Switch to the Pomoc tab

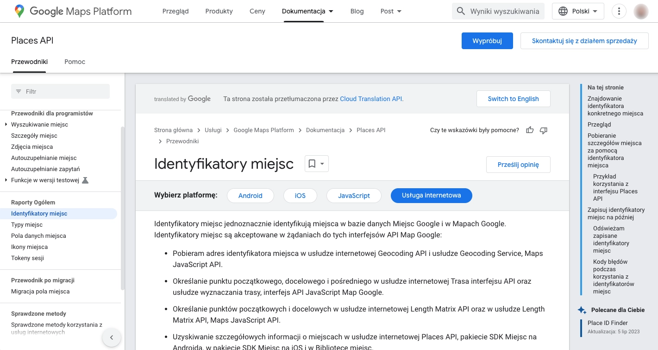75,62
